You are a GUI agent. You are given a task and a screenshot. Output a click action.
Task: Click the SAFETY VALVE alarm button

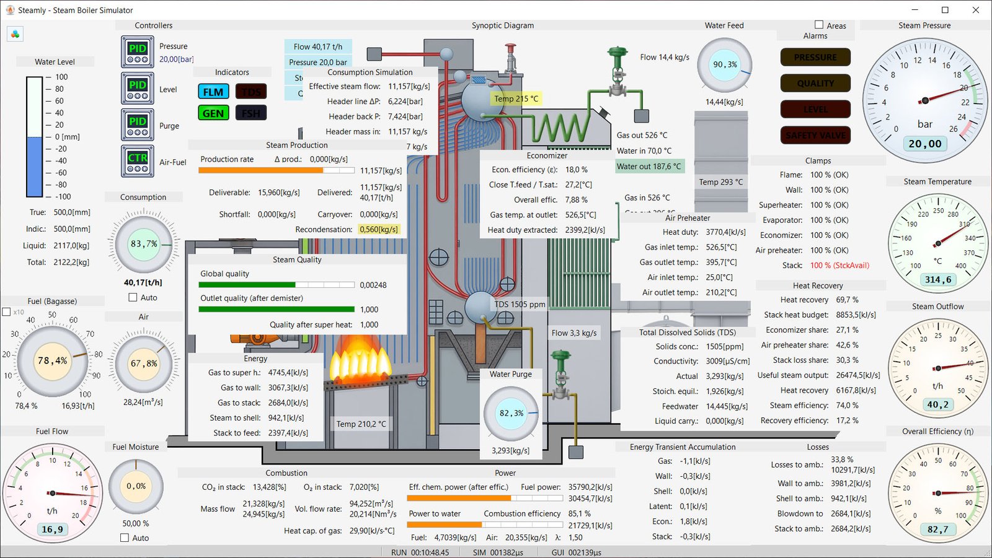click(x=815, y=135)
